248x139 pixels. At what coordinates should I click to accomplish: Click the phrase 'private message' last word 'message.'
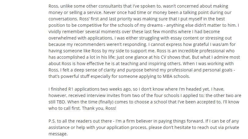pos(58,134)
